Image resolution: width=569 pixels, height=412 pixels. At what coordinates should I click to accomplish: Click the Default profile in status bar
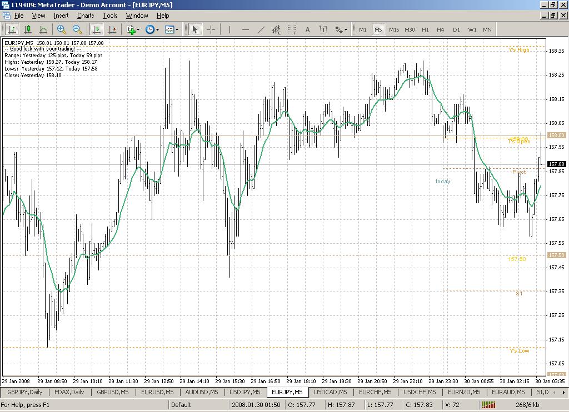click(181, 405)
